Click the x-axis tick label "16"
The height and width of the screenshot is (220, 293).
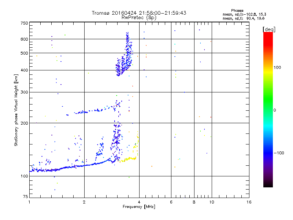pyautogui.click(x=249, y=202)
